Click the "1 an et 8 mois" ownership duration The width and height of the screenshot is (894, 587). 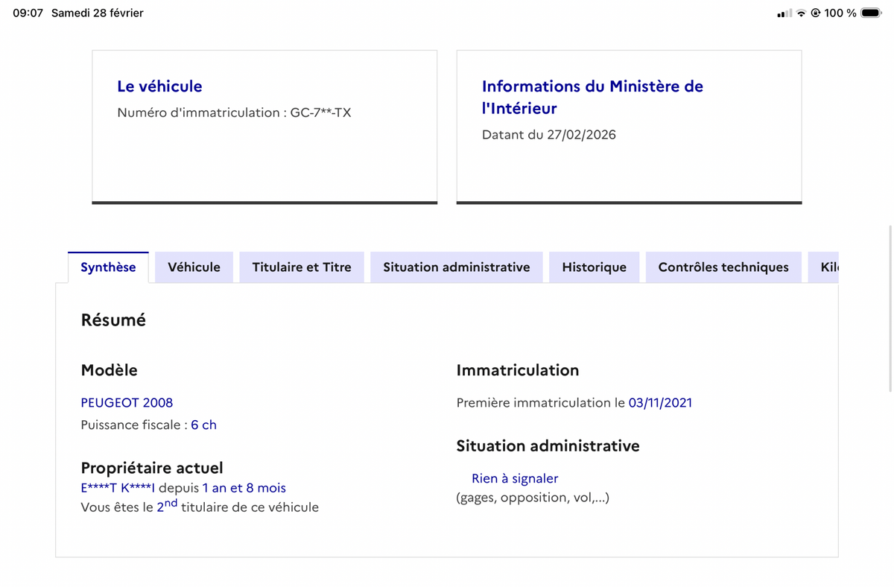pos(244,489)
